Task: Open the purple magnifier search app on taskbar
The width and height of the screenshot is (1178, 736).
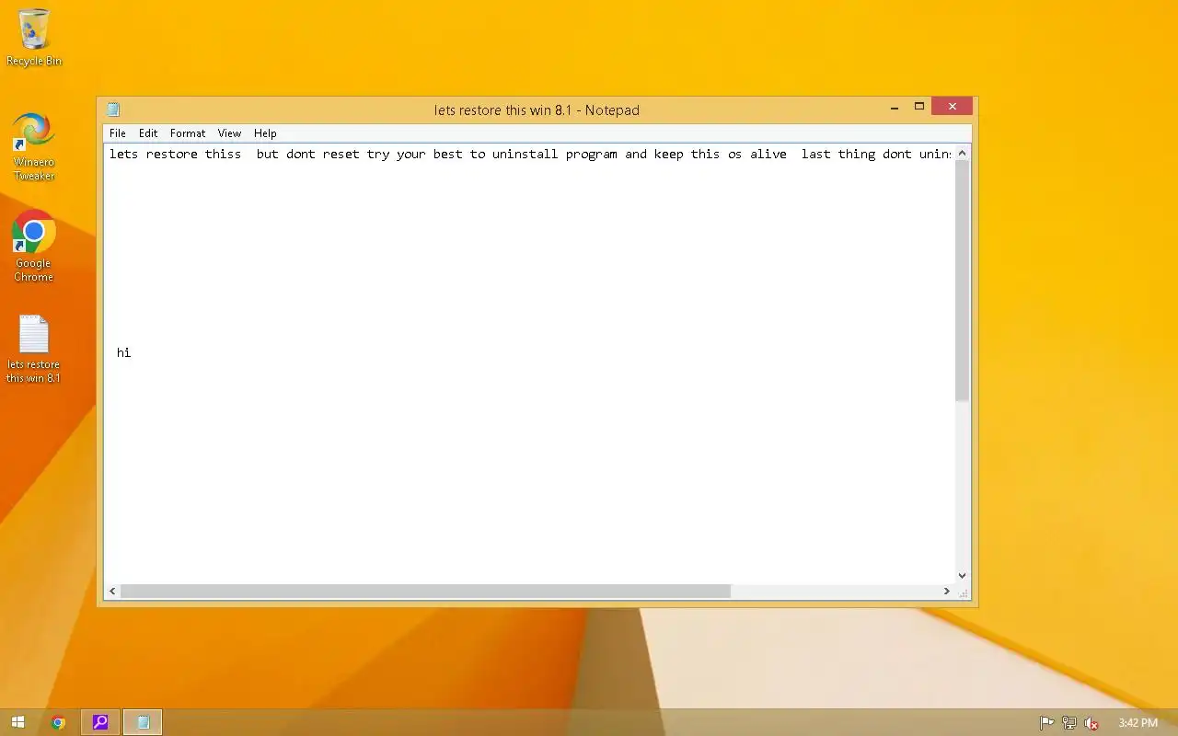Action: tap(100, 722)
